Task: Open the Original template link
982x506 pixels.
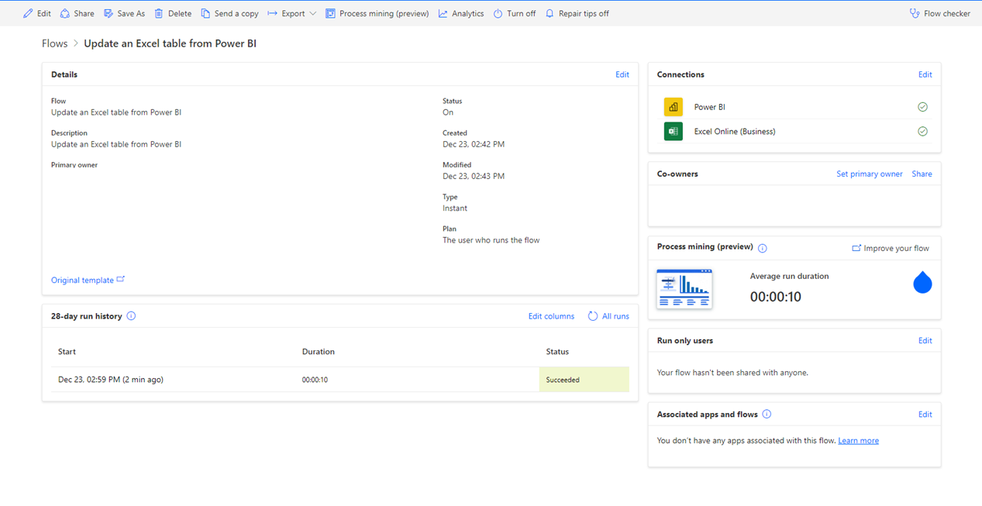Action: pos(82,280)
